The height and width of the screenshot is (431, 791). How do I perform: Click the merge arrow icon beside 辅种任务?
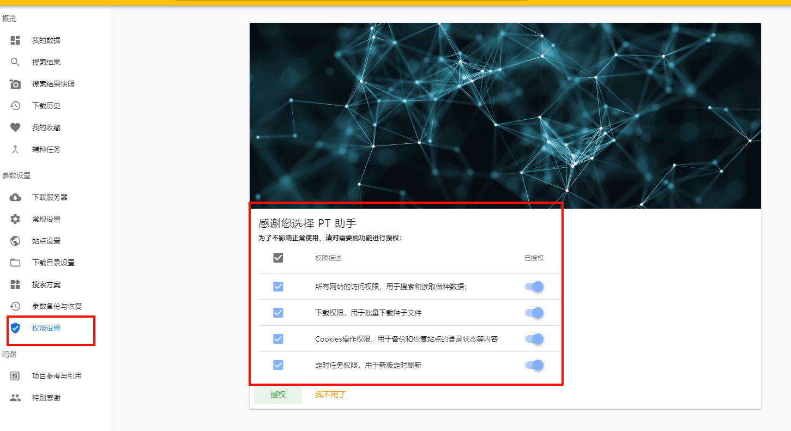pyautogui.click(x=15, y=149)
